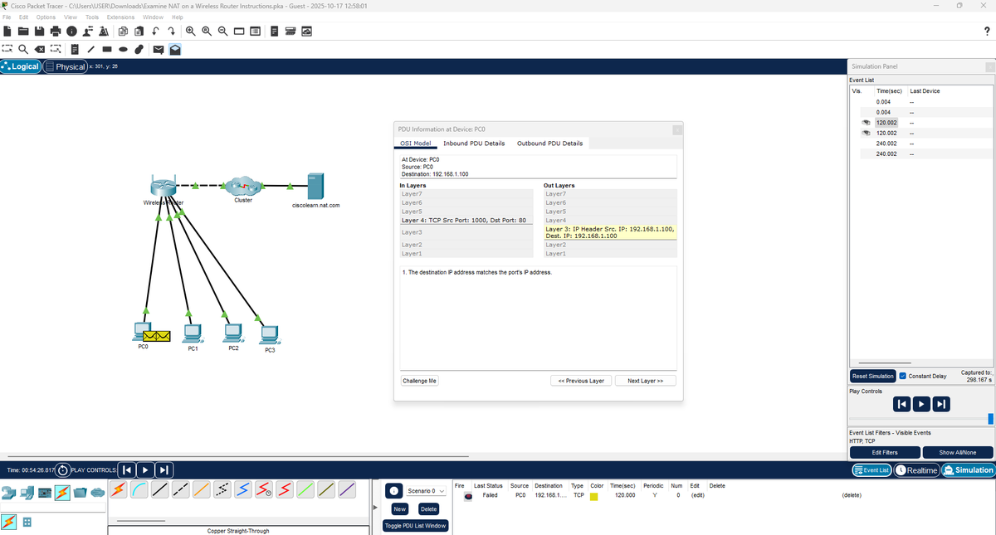Click Toggle PDU List Window button
996x535 pixels.
[415, 526]
